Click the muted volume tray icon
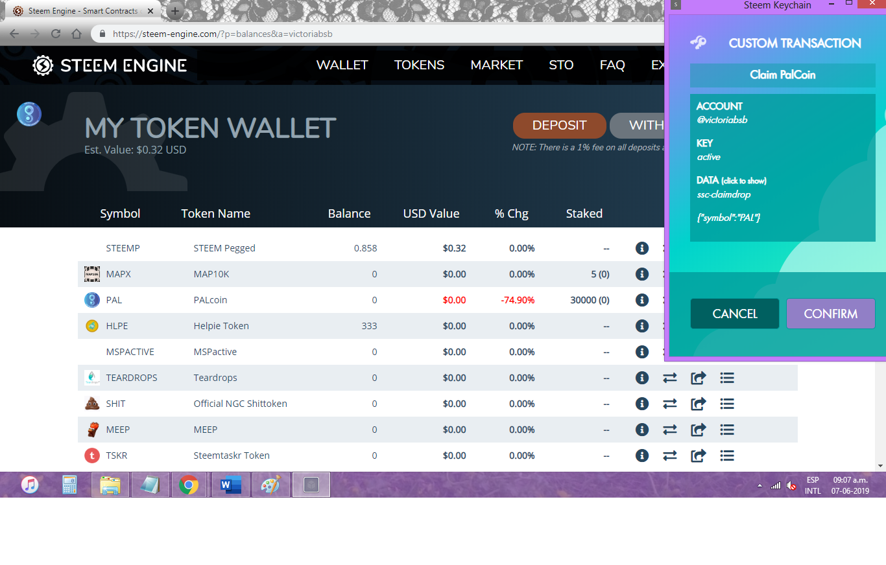The height and width of the screenshot is (565, 886). coord(791,485)
